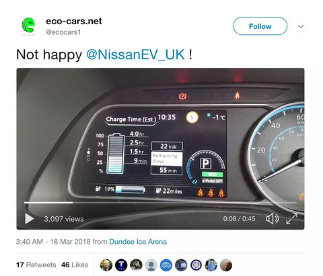323x276 pixels.
Task: Open the round badge emblem avatar
Action: pyautogui.click(x=196, y=265)
